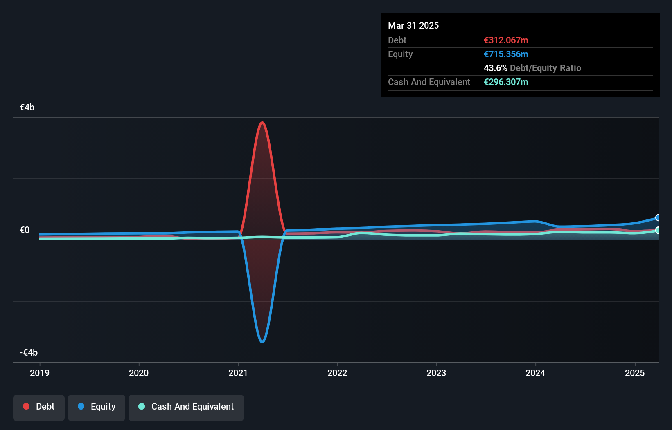Click Cash And Equivalent label in tooltip

429,82
